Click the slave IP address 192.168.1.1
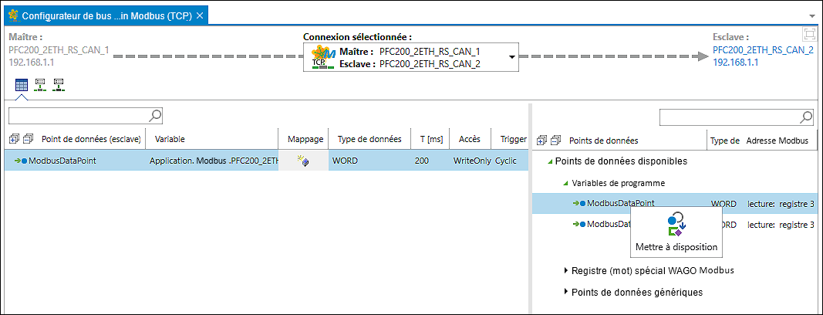This screenshot has height=315, width=823. coord(735,62)
